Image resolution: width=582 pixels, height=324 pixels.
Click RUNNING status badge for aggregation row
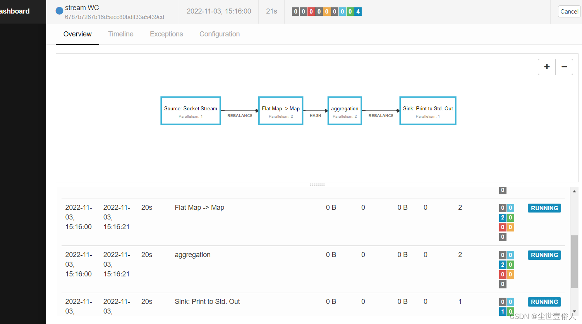(x=544, y=255)
